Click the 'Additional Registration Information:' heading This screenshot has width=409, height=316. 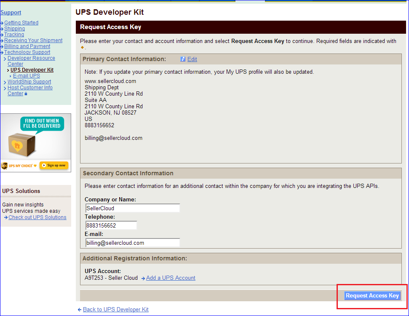pos(135,258)
